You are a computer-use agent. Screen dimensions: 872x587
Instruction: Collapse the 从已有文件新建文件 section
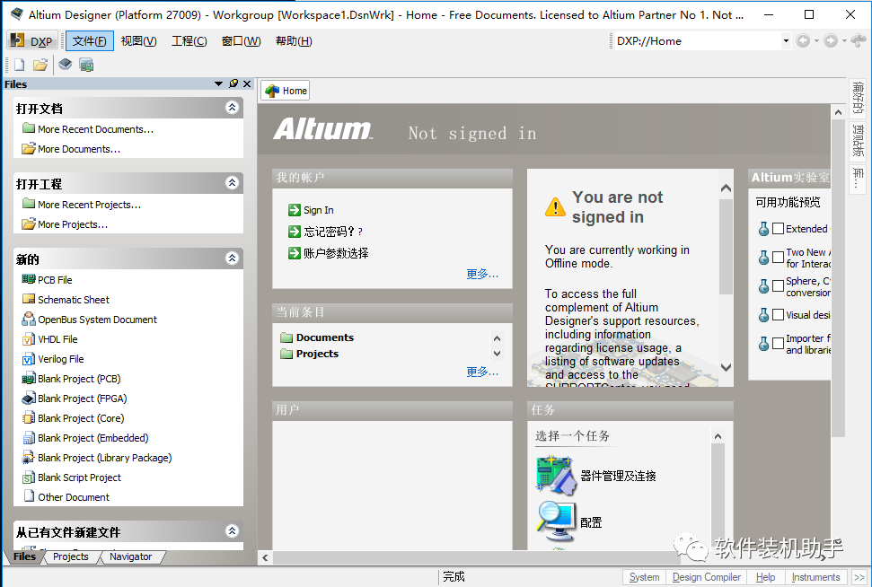(232, 531)
